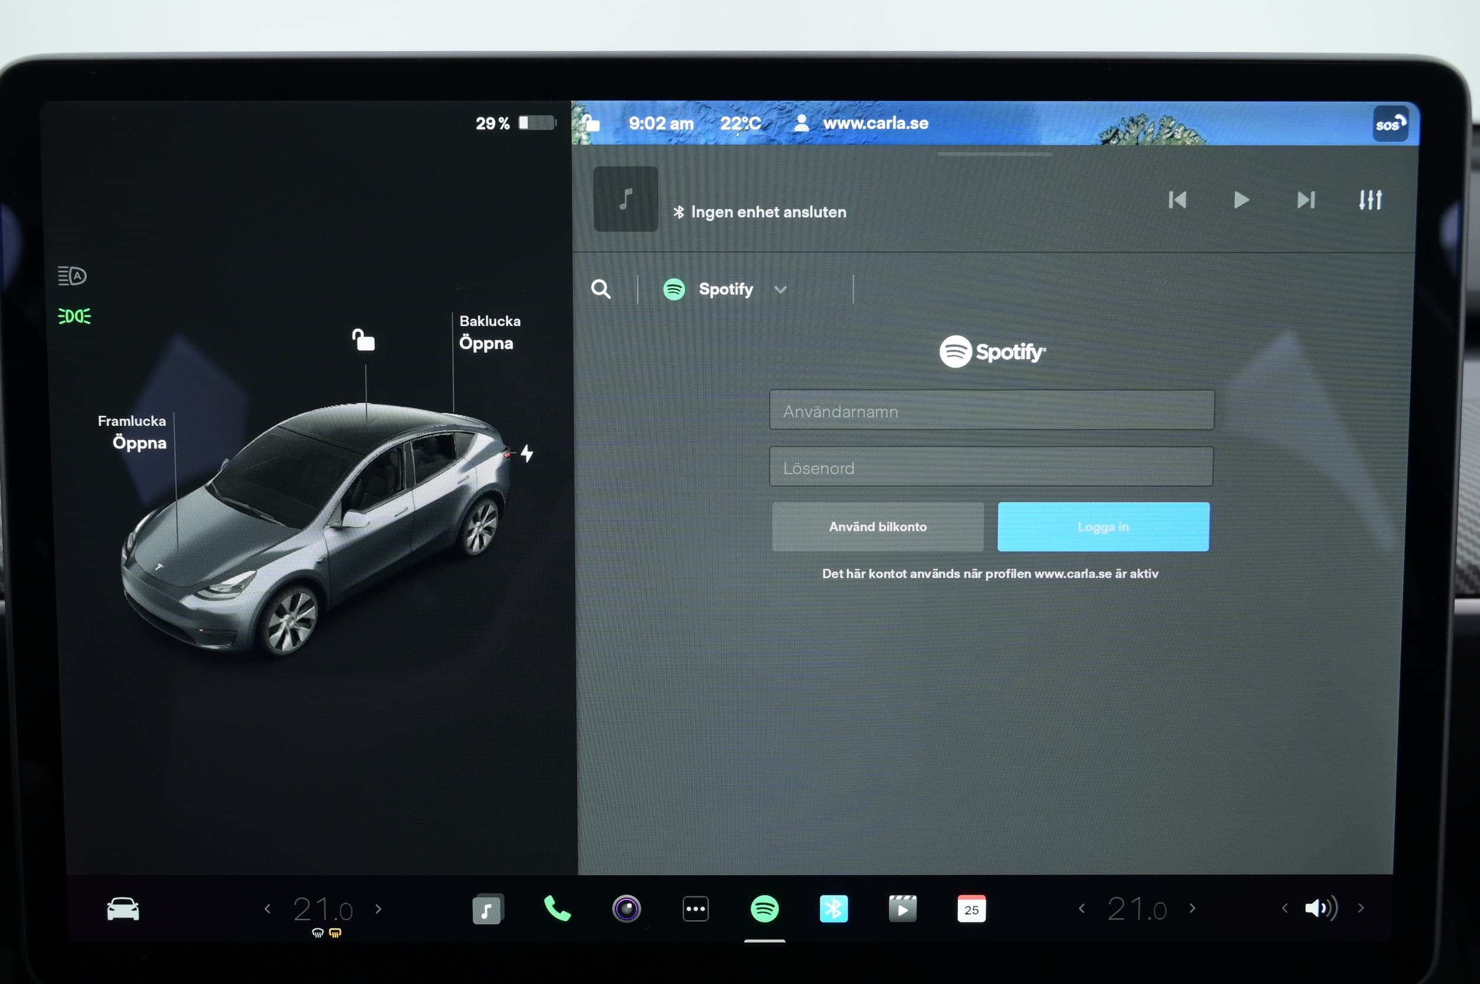Tap the charge port lightning icon
The width and height of the screenshot is (1480, 984).
point(527,453)
